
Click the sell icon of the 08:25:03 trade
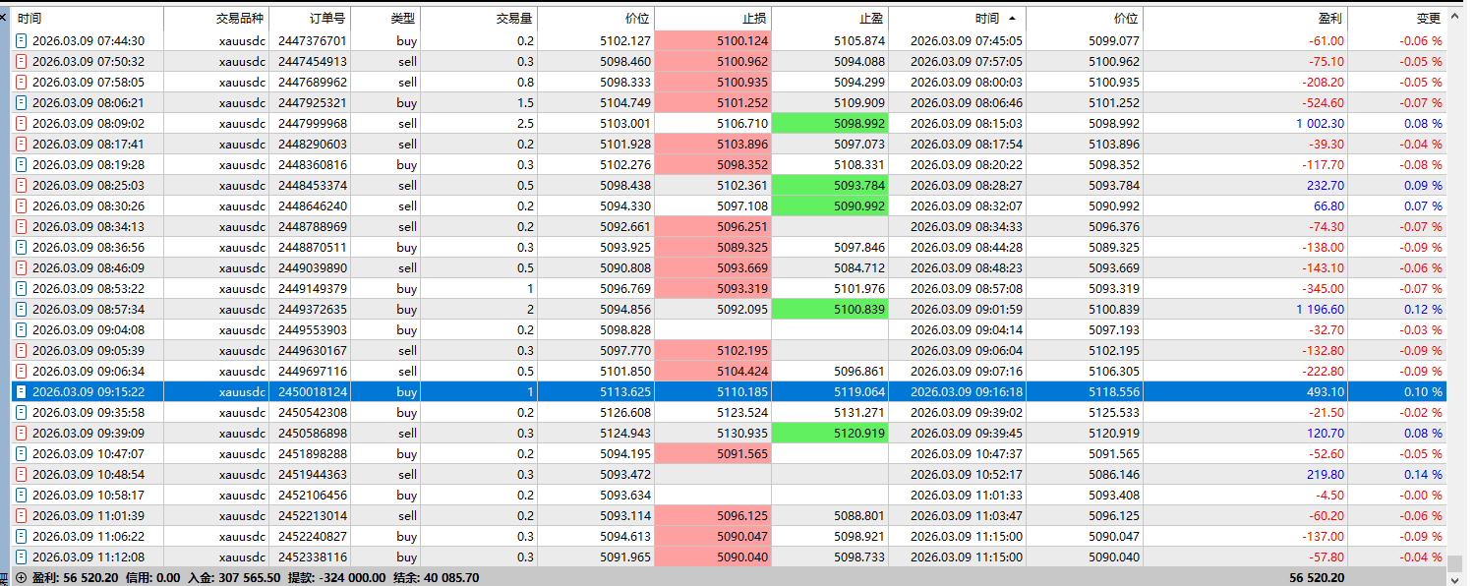point(22,185)
